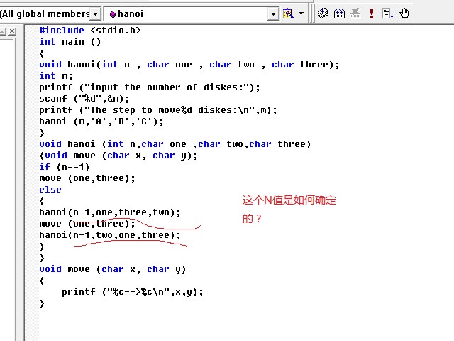Click inside the hanoi combo box field
454x341 pixels.
click(184, 13)
